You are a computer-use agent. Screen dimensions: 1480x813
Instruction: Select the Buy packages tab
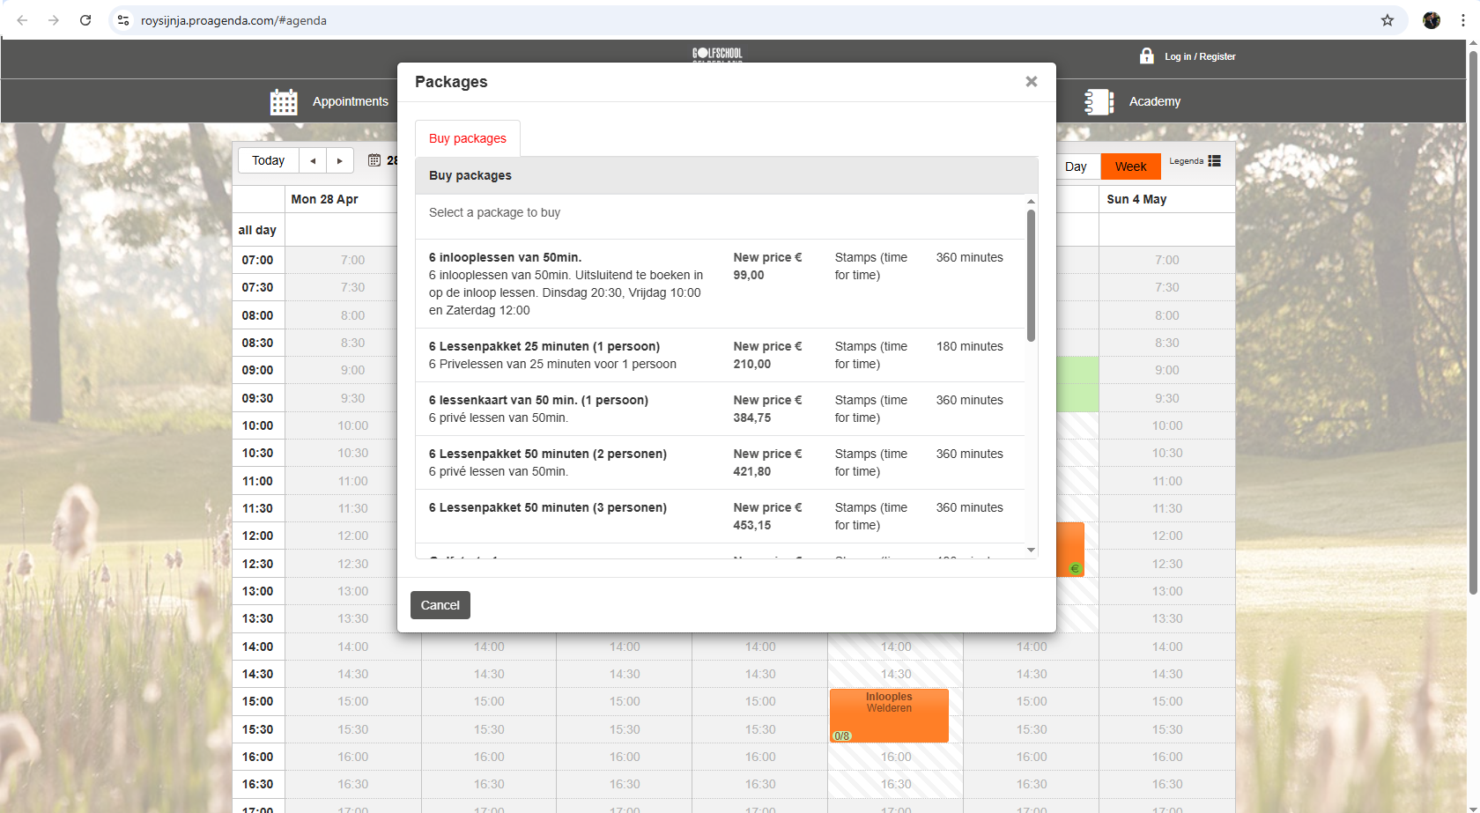467,138
